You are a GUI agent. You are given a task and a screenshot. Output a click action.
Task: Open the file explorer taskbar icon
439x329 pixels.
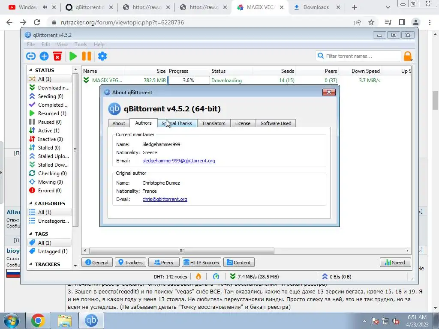coord(65,320)
